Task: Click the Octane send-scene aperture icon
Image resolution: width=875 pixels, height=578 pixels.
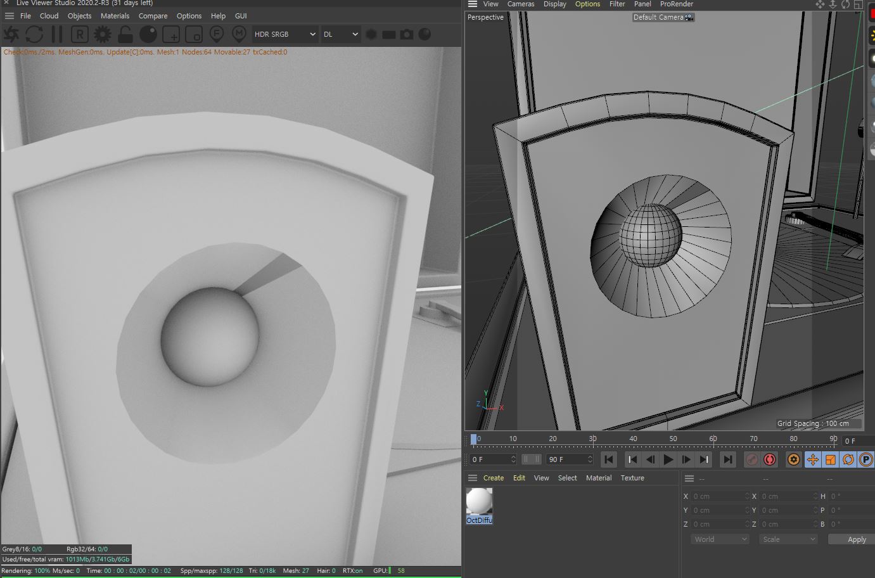Action: (x=11, y=34)
